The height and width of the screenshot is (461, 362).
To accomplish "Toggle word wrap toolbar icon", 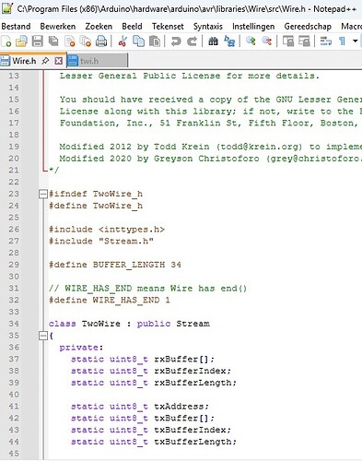I will (x=325, y=41).
